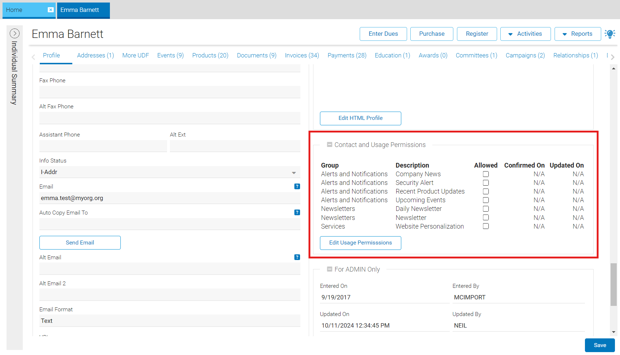
Task: Click into the Auto Copy Email To field
Action: point(170,224)
